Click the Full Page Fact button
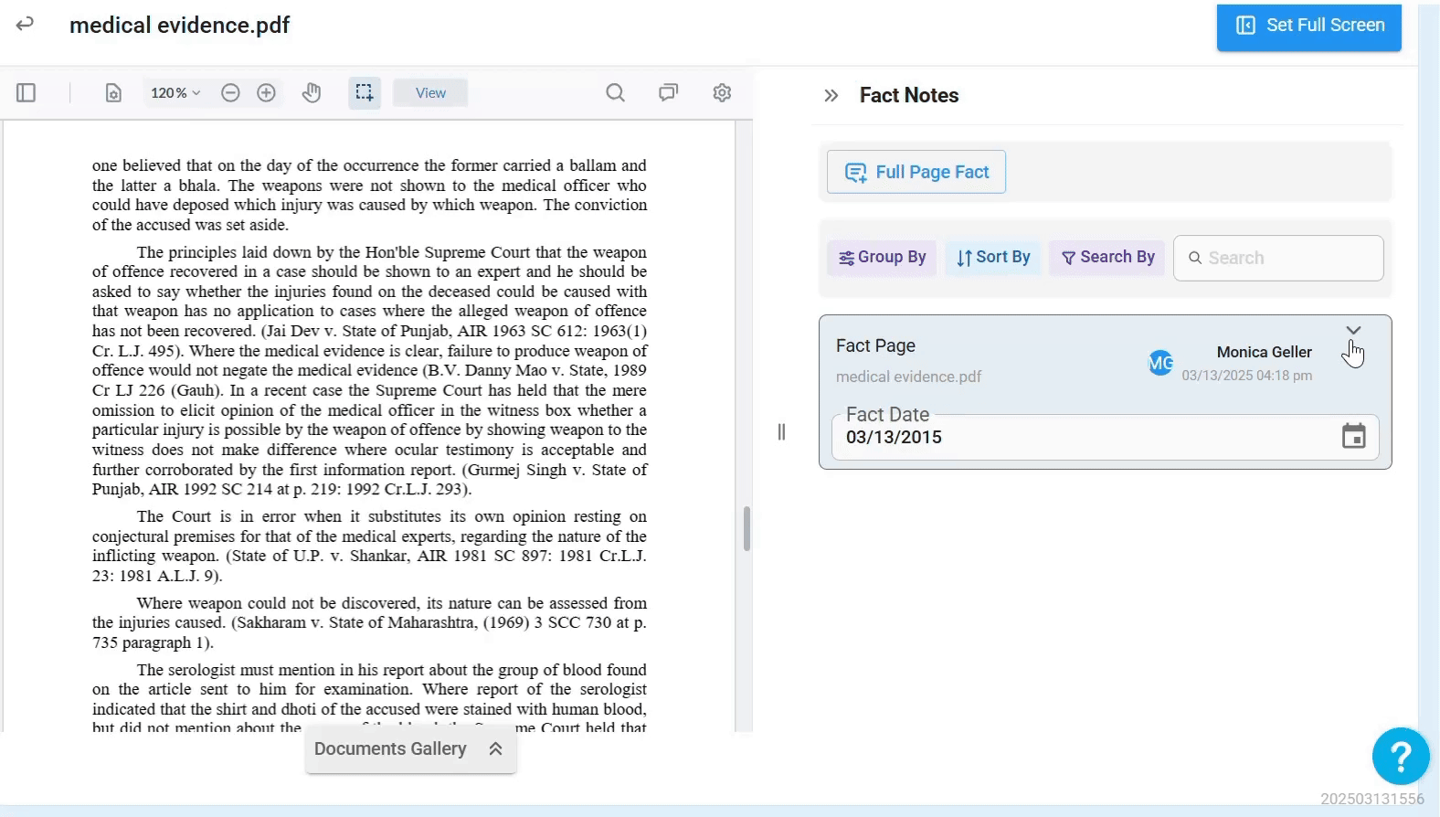Image resolution: width=1440 pixels, height=817 pixels. pos(916,172)
